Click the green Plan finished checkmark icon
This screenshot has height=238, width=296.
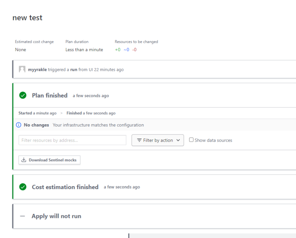click(23, 95)
